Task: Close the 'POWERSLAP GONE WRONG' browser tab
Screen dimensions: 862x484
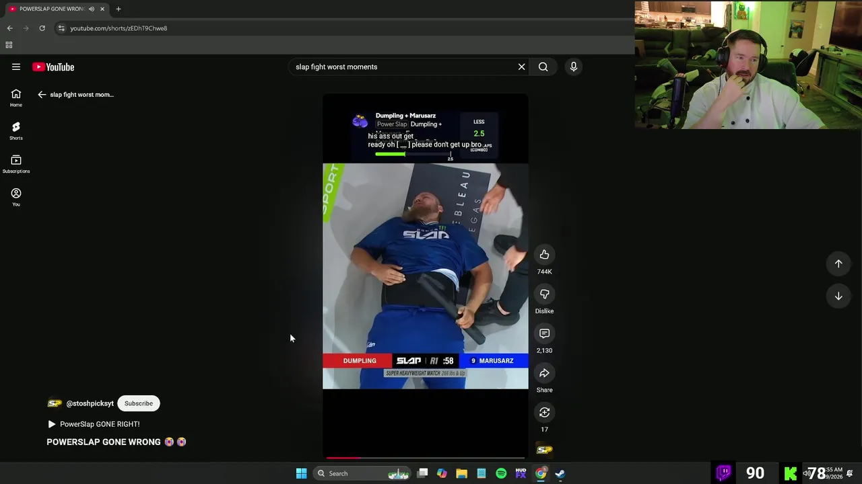Action: click(102, 9)
